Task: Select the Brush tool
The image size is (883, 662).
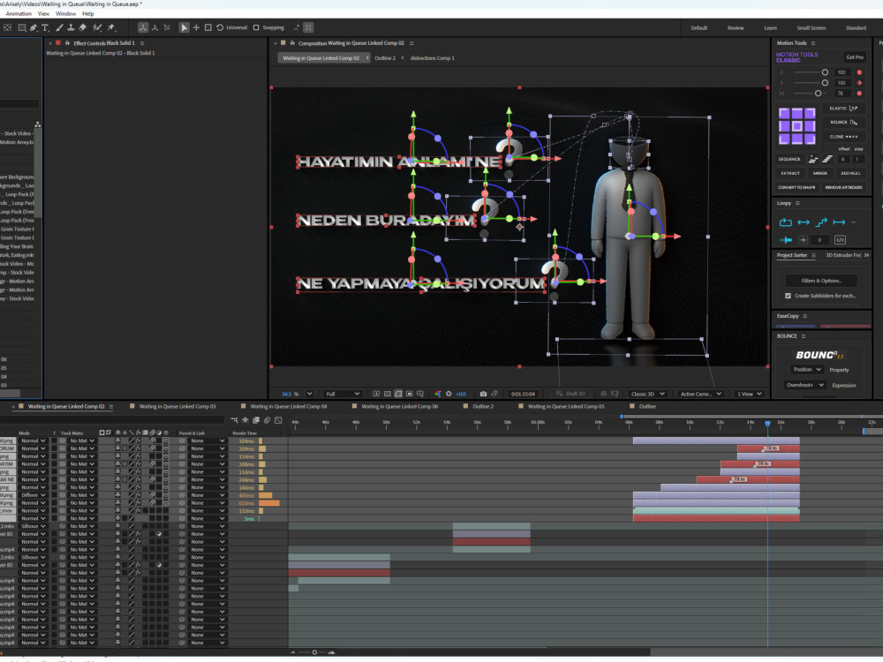Action: [x=59, y=27]
